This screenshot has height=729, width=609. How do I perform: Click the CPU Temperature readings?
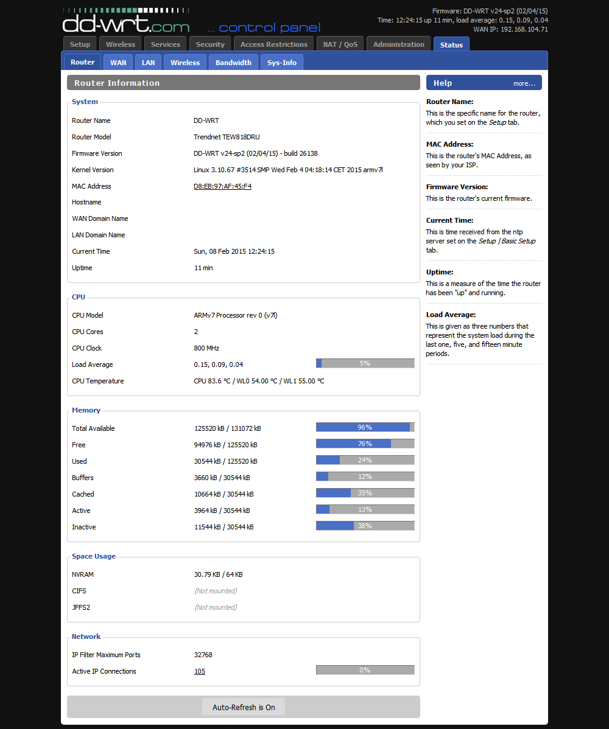coord(259,381)
